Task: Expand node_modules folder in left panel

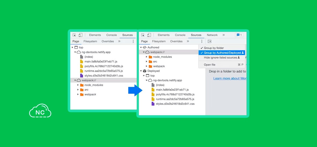Action: point(78,85)
